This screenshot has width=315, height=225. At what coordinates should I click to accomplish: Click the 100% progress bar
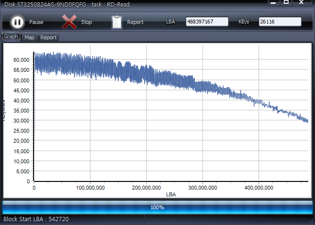(x=157, y=207)
